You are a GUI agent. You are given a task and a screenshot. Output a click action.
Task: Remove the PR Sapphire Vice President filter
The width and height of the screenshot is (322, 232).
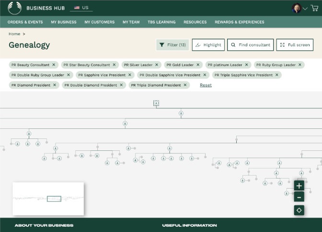(130, 75)
